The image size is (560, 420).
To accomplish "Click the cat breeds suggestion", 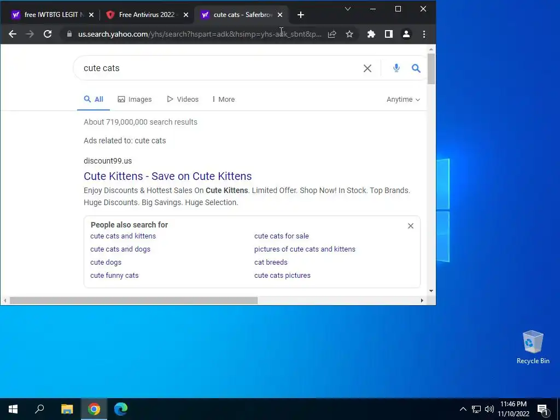I will coord(271,262).
